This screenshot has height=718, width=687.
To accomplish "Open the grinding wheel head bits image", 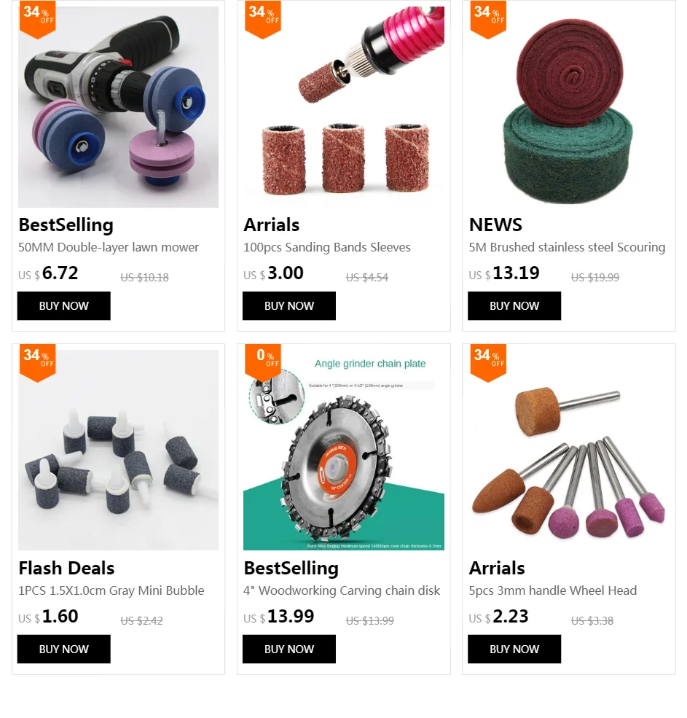I will [x=569, y=450].
